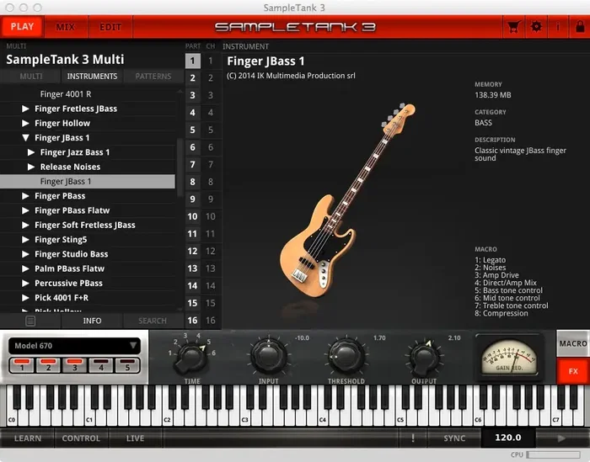Click the MIDI panic exclamation button
Viewport: 590px width, 462px height.
pyautogui.click(x=413, y=438)
